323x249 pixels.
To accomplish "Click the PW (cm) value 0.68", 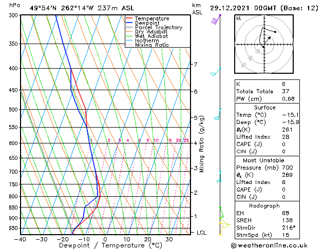I will click(x=288, y=99).
